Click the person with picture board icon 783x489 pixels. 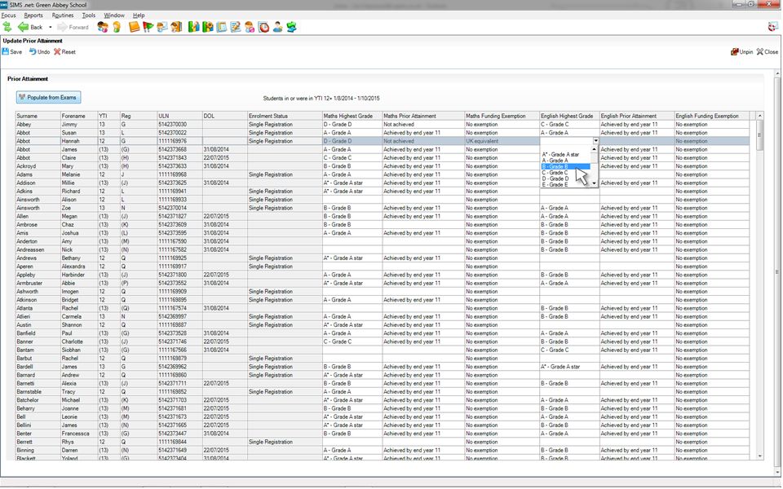(161, 27)
